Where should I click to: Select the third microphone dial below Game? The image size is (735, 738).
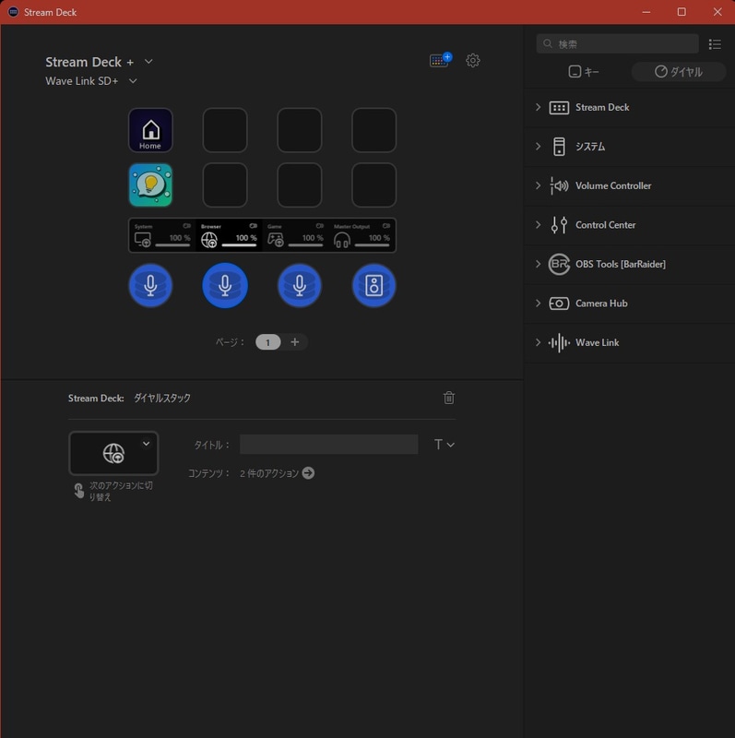300,286
